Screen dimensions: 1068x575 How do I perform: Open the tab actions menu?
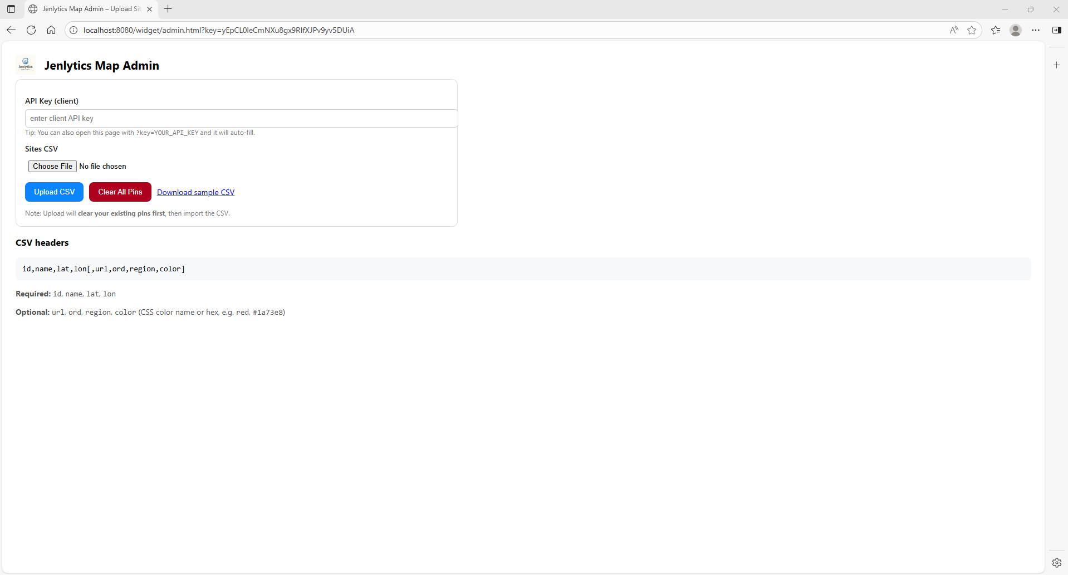tap(11, 9)
